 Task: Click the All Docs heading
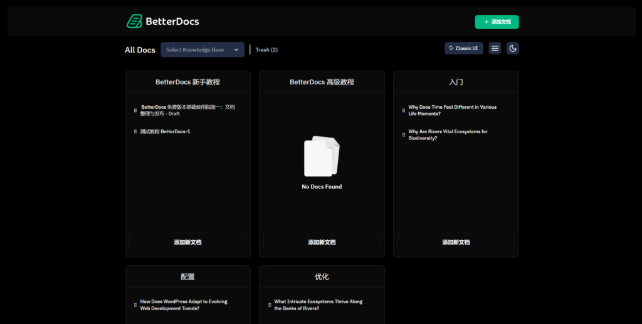[140, 50]
